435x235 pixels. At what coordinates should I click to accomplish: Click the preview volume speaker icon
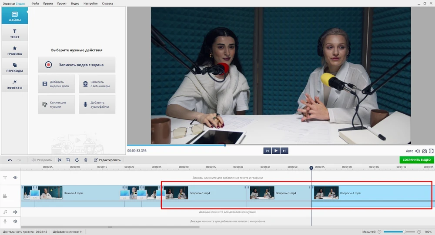pos(418,151)
